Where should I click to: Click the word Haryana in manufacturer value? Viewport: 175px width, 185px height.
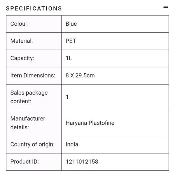(76, 123)
